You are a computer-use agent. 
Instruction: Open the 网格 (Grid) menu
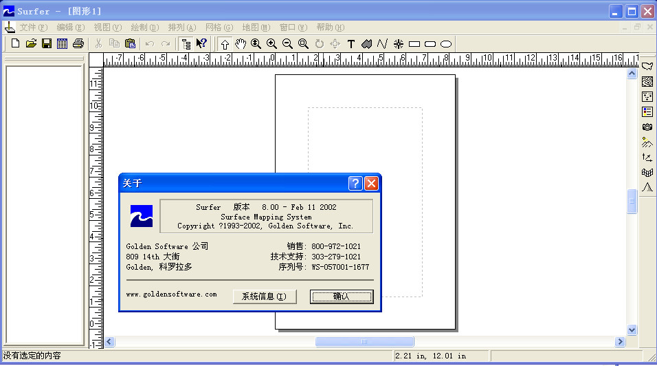click(x=219, y=28)
